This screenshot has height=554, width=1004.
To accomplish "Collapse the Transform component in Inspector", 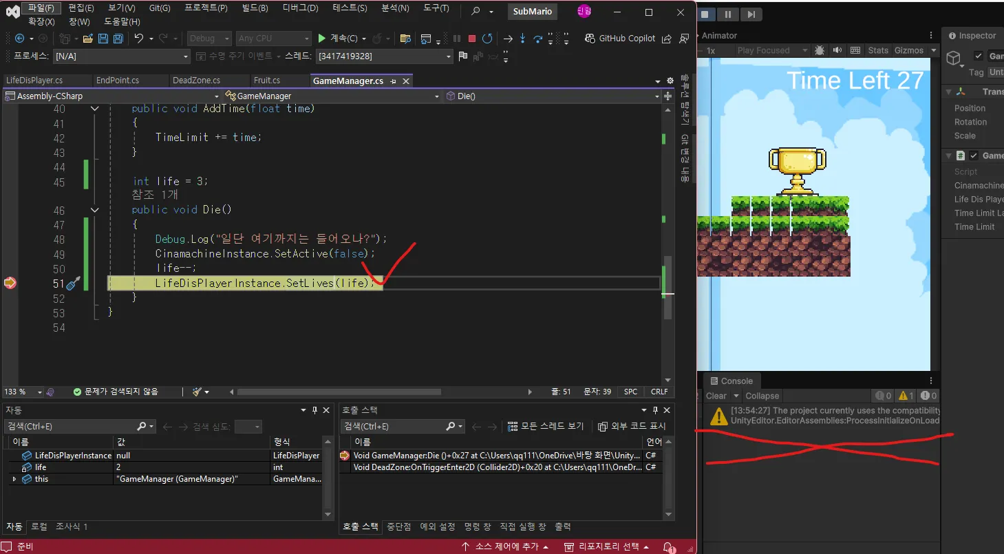I will (948, 92).
